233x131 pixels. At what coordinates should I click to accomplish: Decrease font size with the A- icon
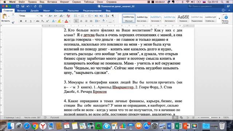(x=55, y=16)
